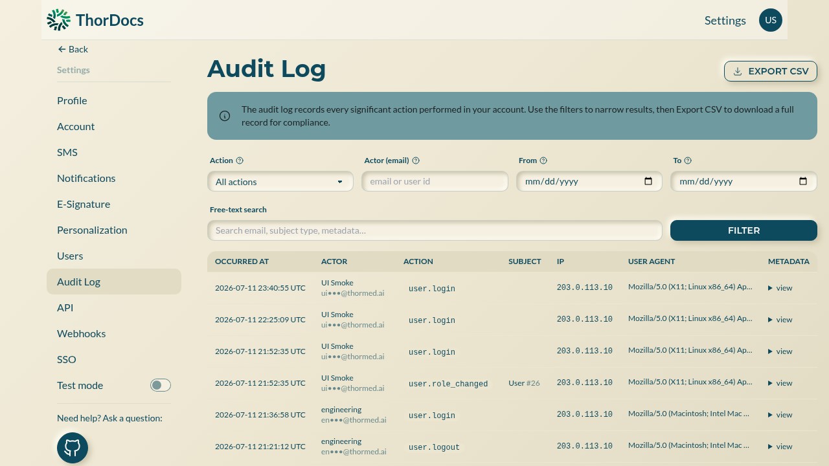Click the IP column header

[560, 261]
